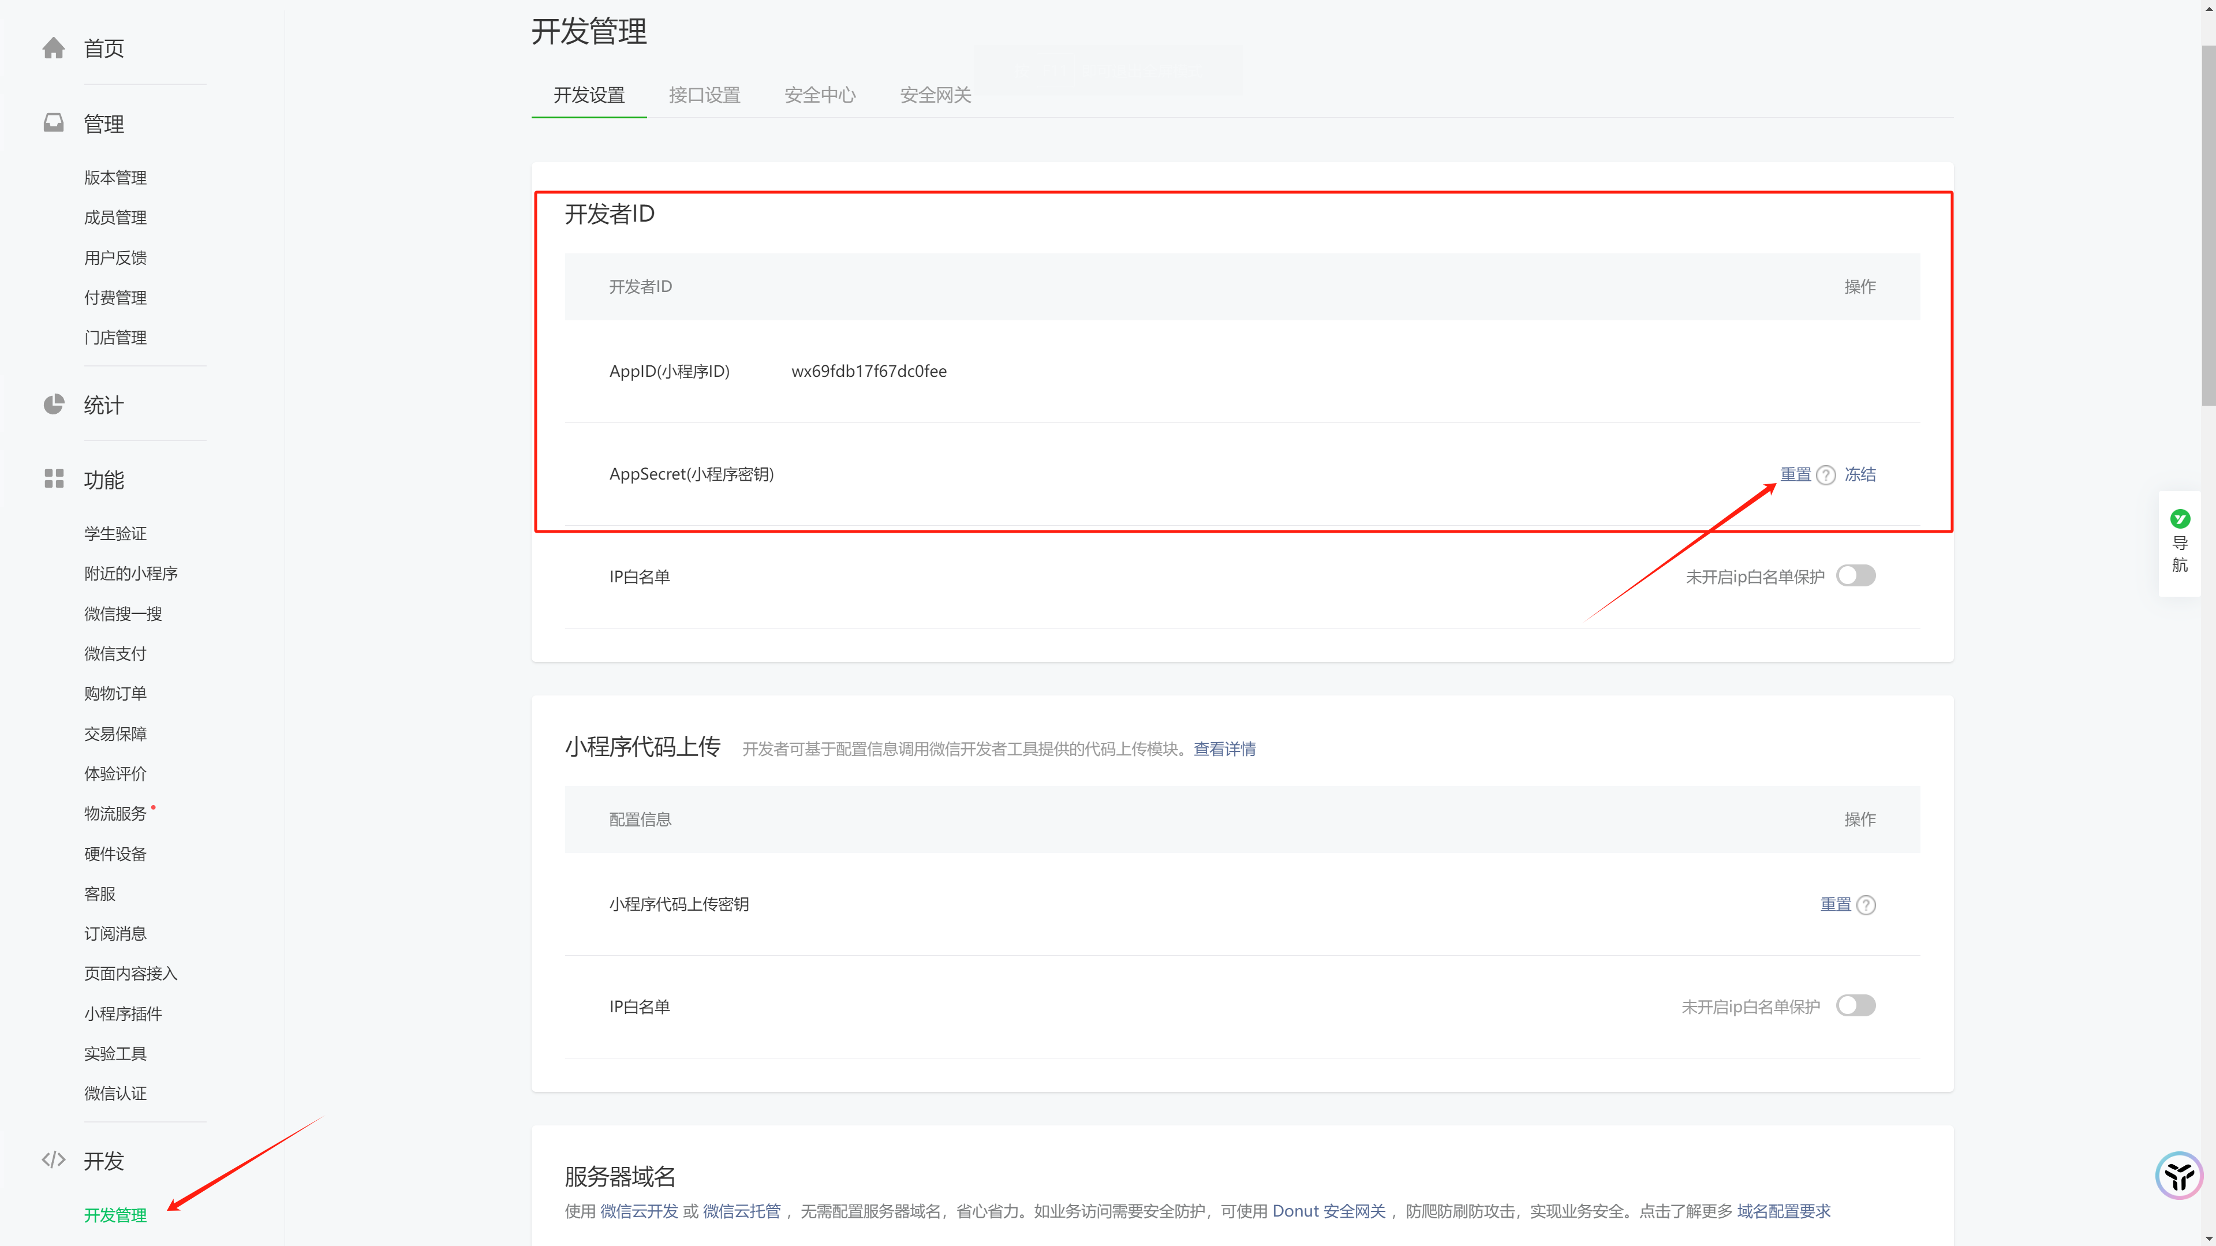This screenshot has width=2216, height=1246.
Task: Click the home icon beside 首页
Action: (53, 48)
